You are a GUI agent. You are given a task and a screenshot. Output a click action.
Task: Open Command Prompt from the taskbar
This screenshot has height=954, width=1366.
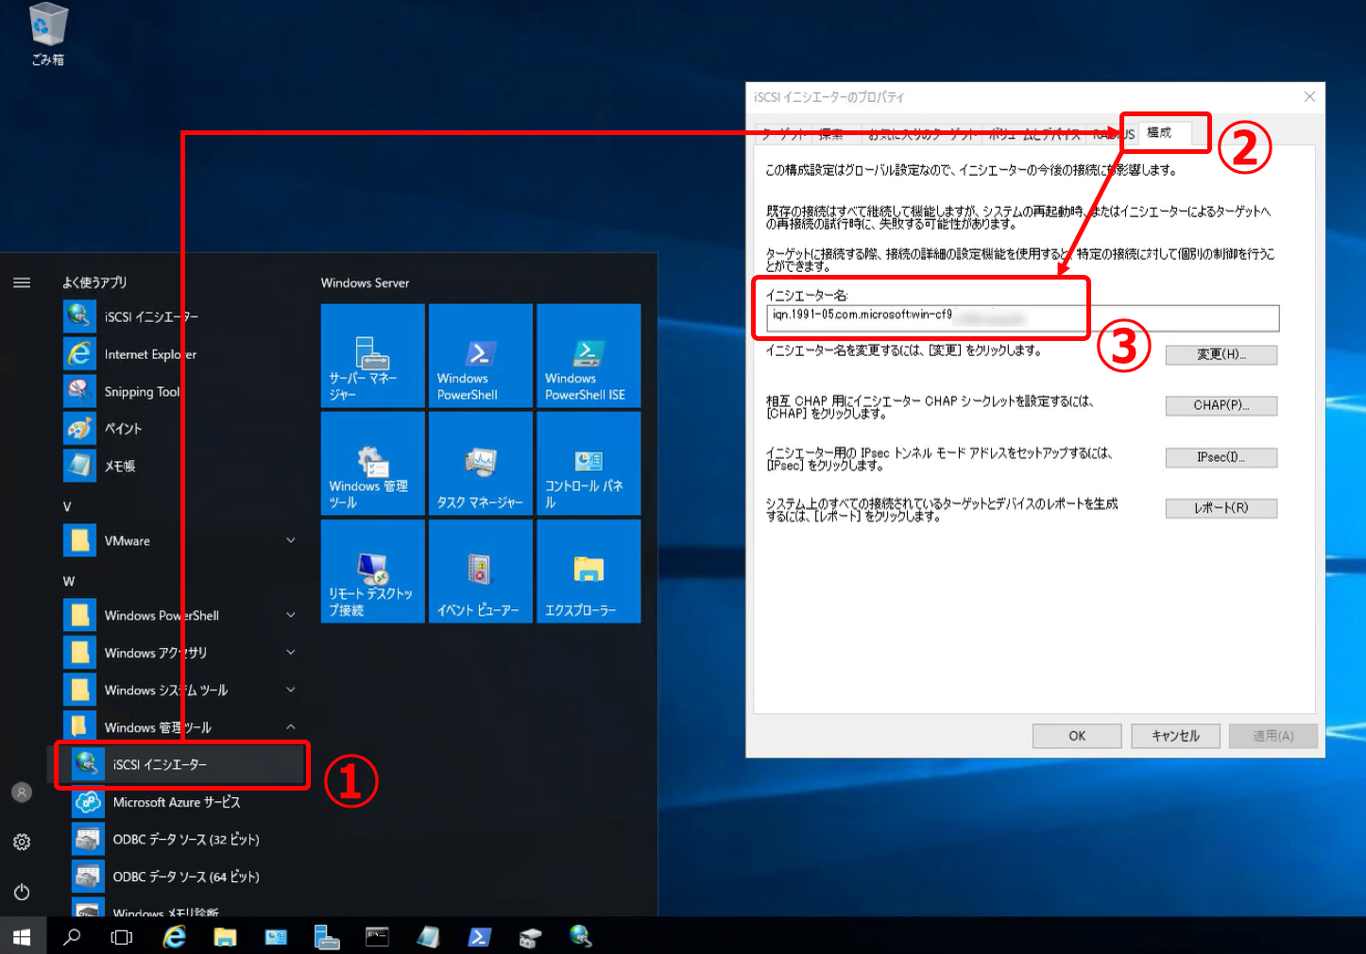click(377, 936)
